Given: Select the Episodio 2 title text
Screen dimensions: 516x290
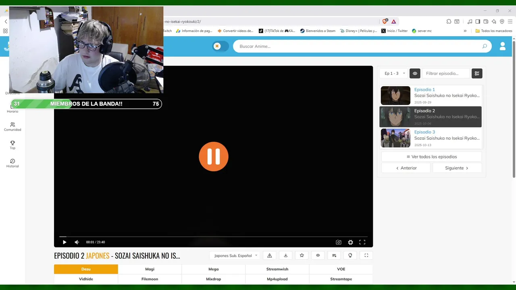Looking at the screenshot, I should (x=424, y=111).
